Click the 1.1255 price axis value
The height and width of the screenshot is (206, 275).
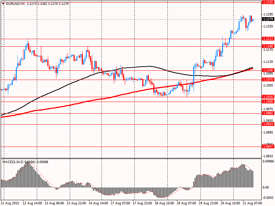268,26
